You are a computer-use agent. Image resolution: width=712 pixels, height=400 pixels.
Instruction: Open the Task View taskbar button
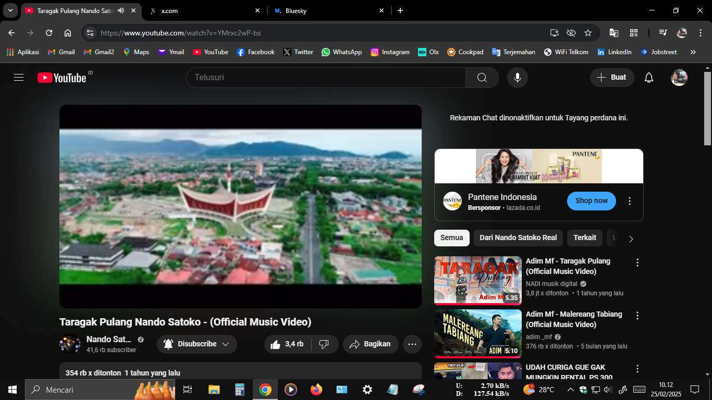pos(188,390)
